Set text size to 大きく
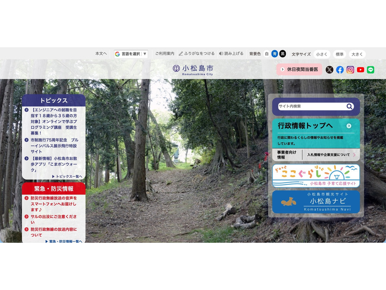Screen dimensions: 386x290 (x=357, y=54)
